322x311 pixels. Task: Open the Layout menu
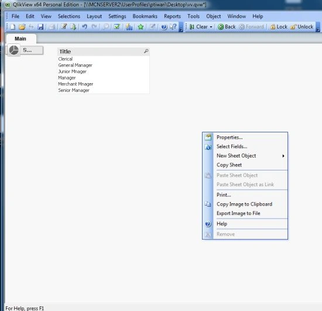pyautogui.click(x=94, y=16)
